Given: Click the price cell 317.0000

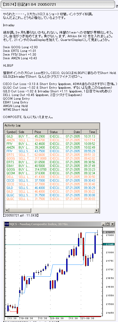Looking at the screenshot, I should click(x=41, y=159).
